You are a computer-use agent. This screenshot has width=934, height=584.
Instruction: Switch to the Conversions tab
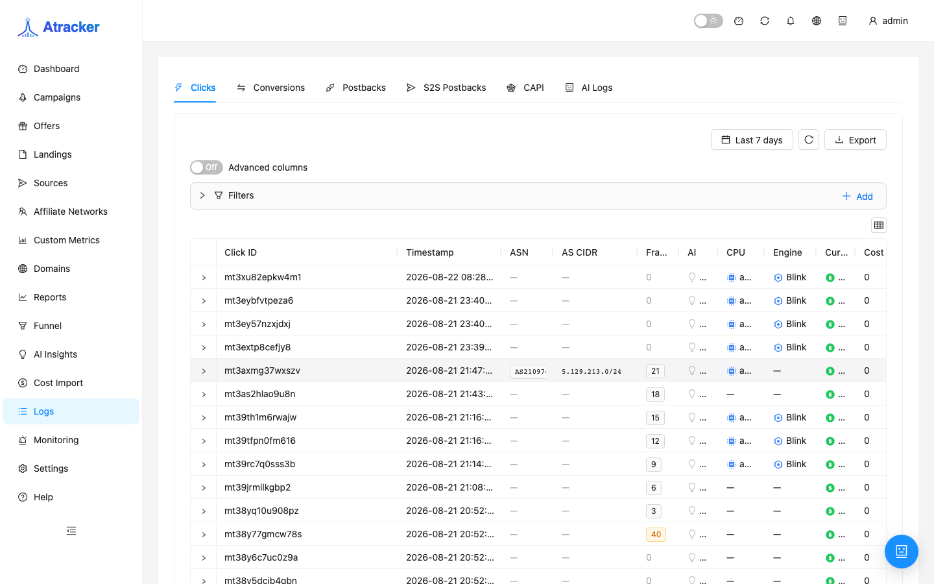(270, 88)
